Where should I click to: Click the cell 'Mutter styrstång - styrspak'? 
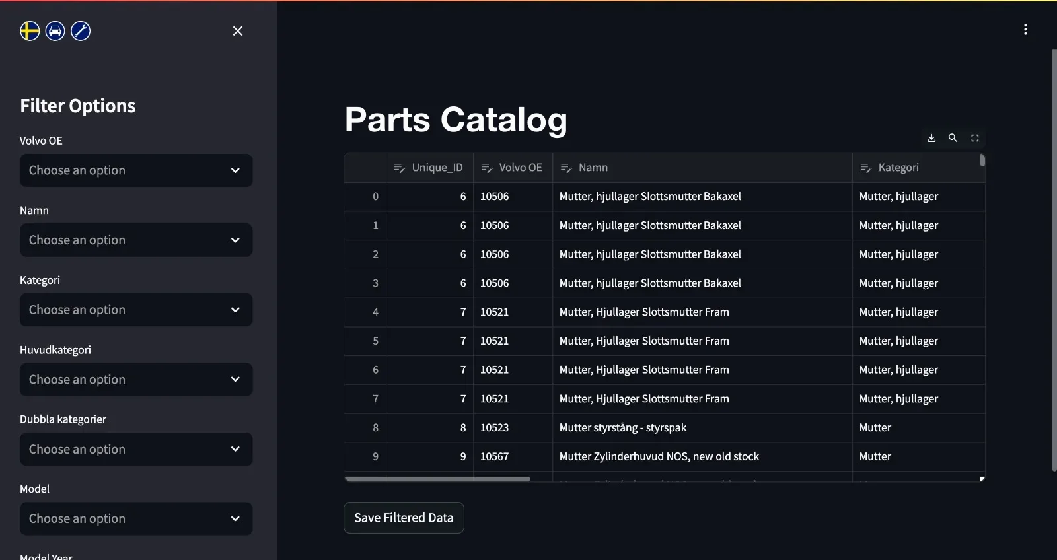[x=702, y=428]
